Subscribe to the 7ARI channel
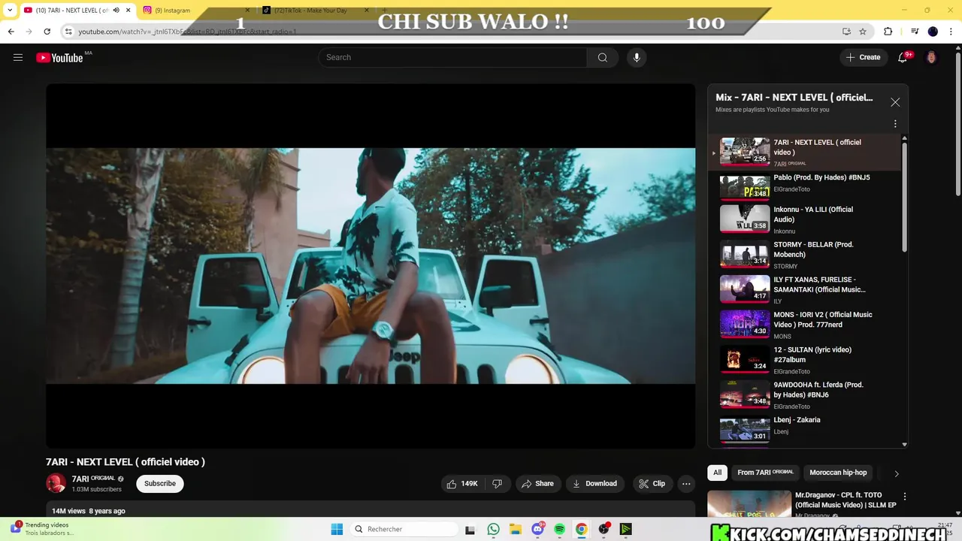The width and height of the screenshot is (962, 541). (160, 484)
